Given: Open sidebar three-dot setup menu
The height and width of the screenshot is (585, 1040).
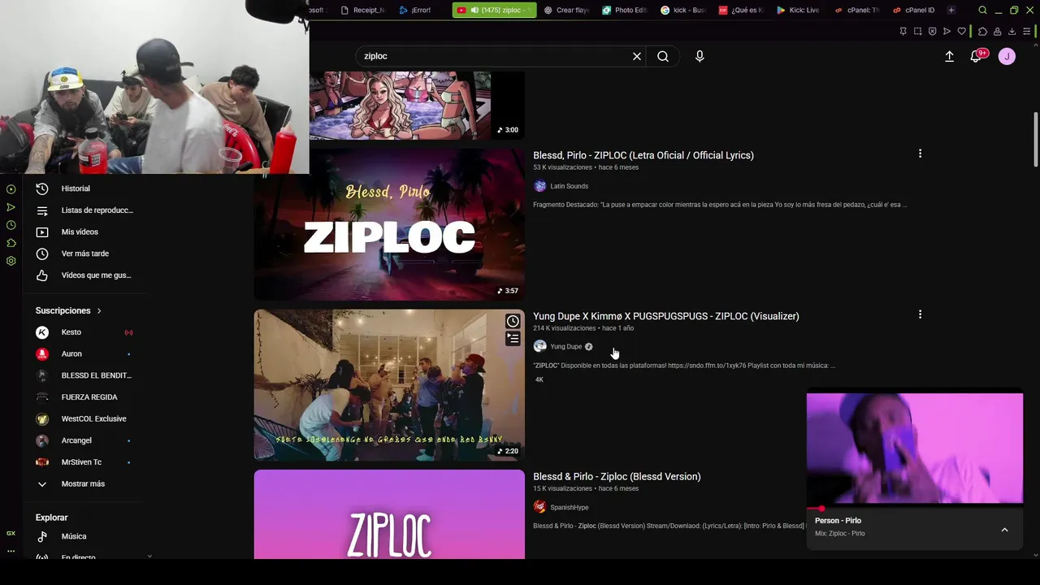Looking at the screenshot, I should pos(11,551).
